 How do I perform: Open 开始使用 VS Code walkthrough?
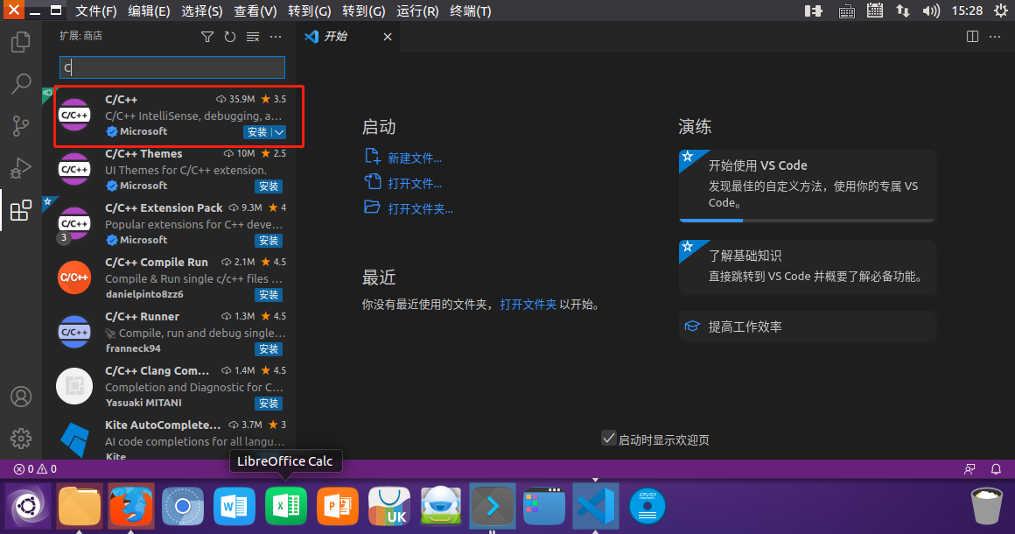[x=808, y=186]
